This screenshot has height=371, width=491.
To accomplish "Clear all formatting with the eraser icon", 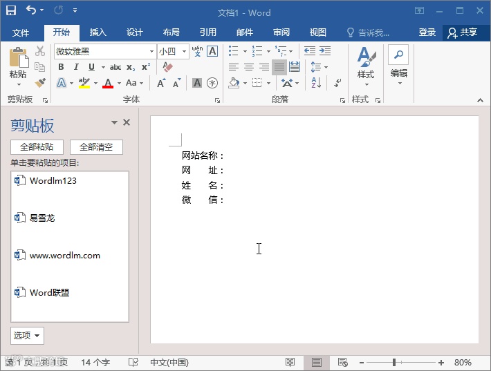I will [167, 66].
